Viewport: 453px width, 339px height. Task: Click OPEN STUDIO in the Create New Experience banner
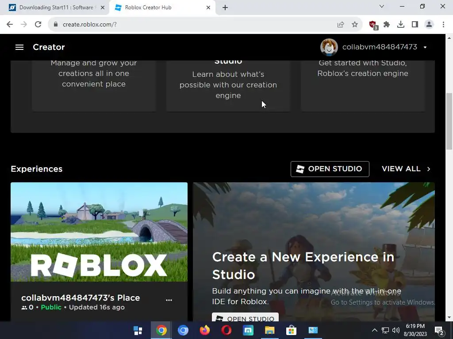click(245, 317)
